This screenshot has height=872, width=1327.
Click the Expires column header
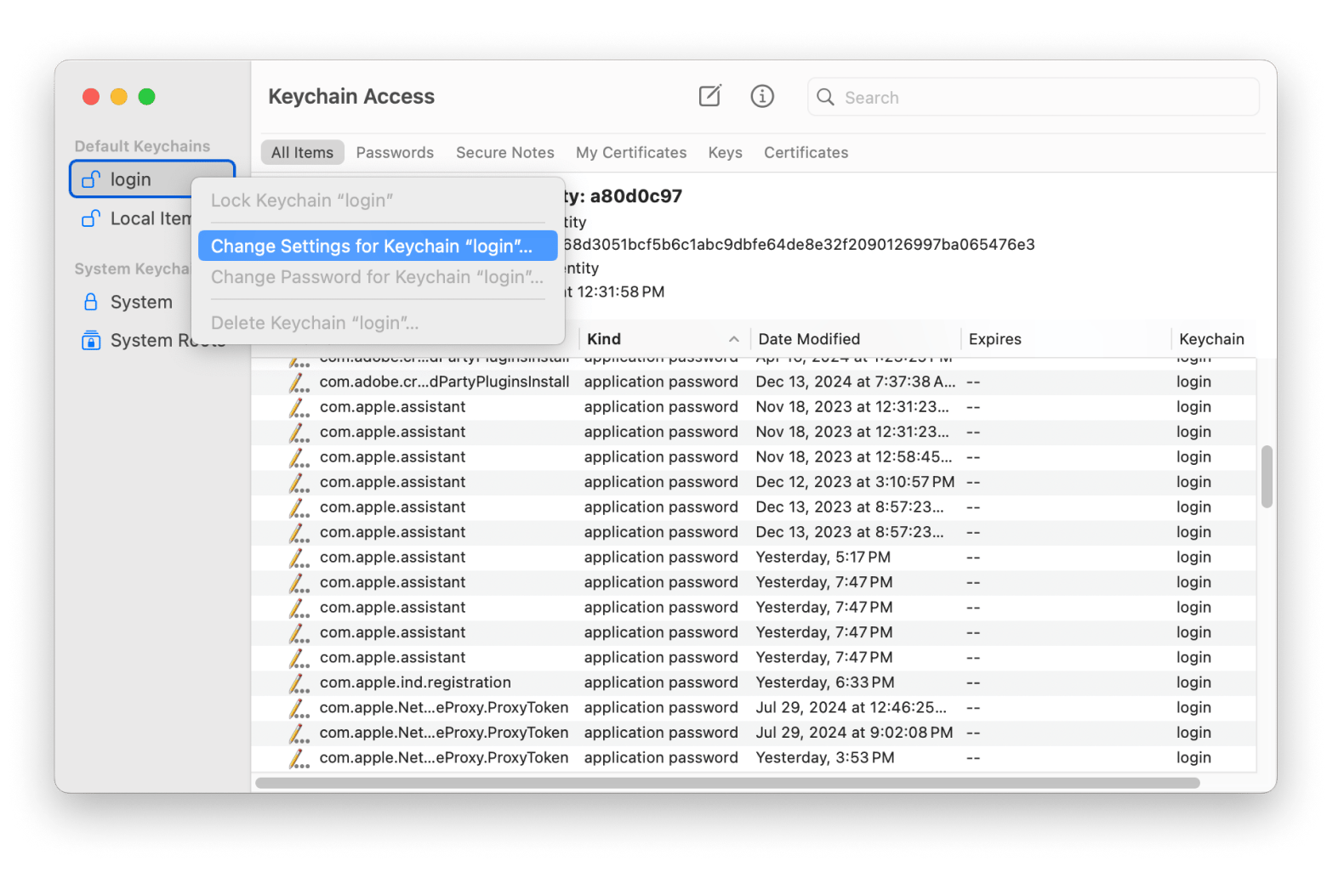click(x=994, y=339)
